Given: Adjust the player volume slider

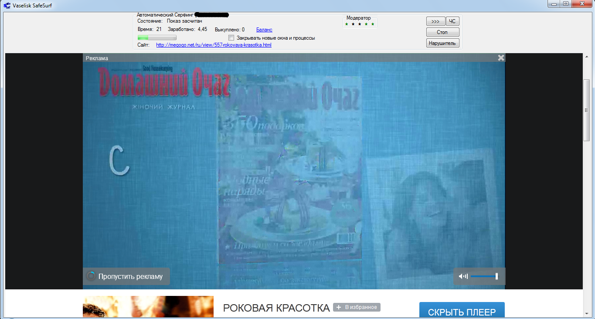Looking at the screenshot, I should point(484,276).
